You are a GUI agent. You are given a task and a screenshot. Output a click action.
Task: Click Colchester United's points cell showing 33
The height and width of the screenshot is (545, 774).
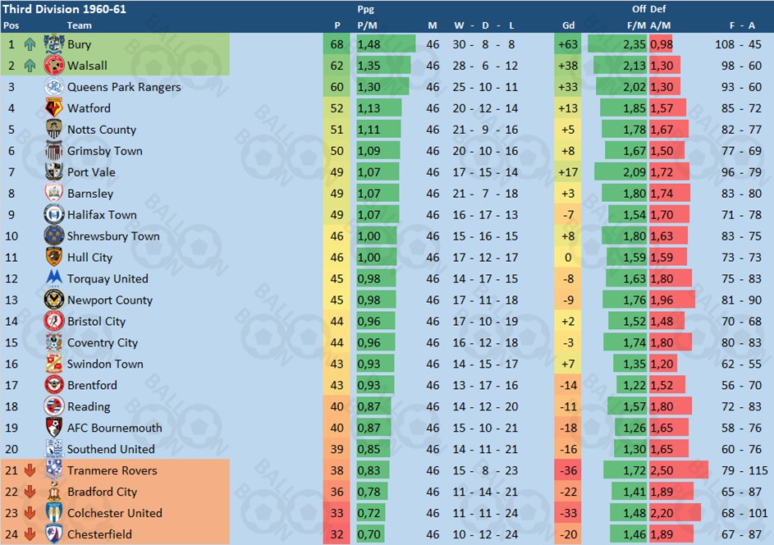click(337, 513)
